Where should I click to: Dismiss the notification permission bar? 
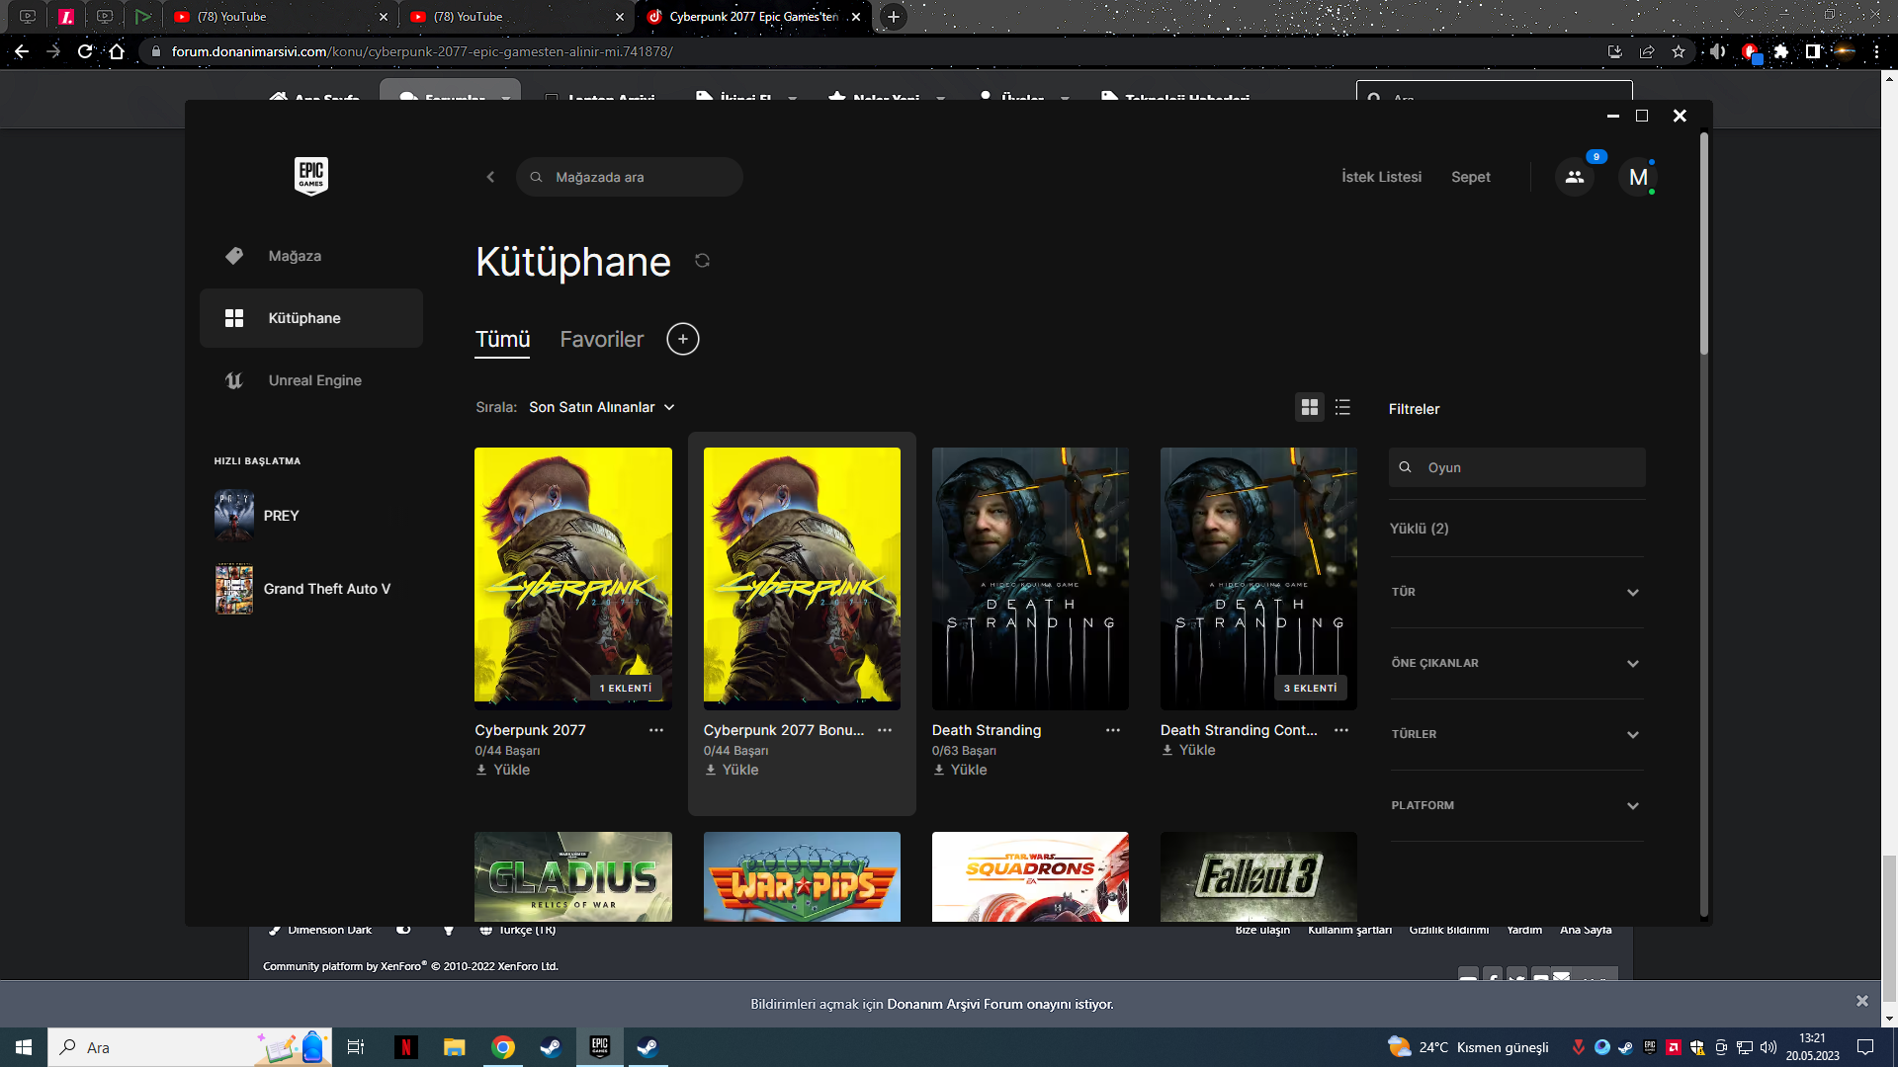coord(1862,1001)
